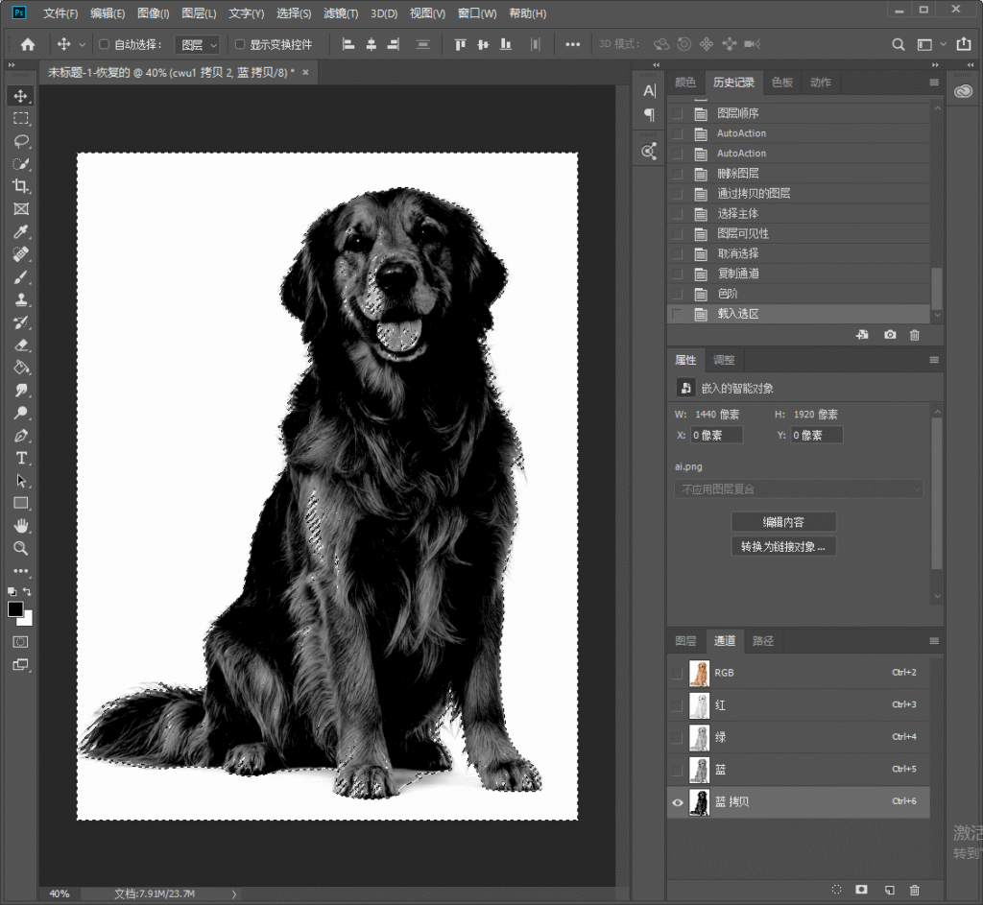Open the 不应用图层复合 dropdown
The height and width of the screenshot is (905, 983).
798,488
